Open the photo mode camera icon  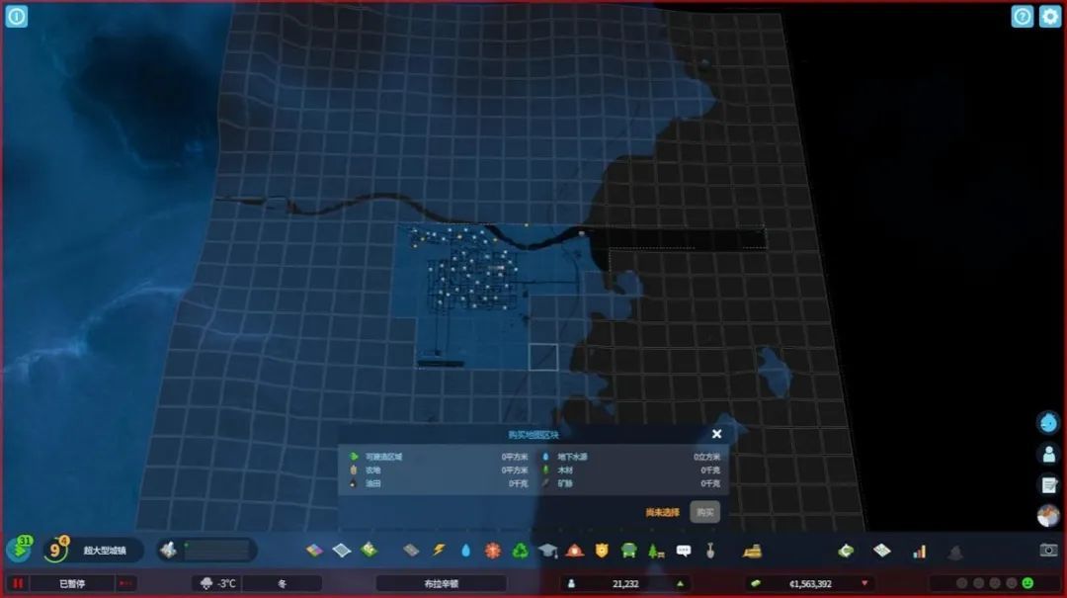[x=1048, y=550]
